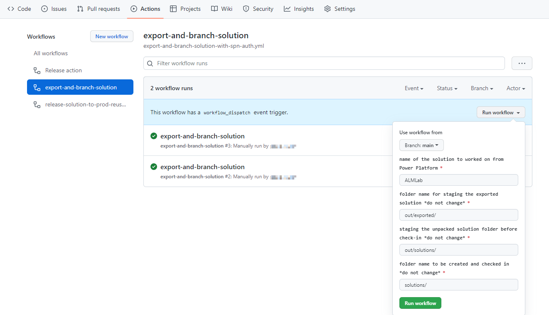Viewport: 549px width, 315px height.
Task: Click the solution name field containing ALMLab
Action: (458, 180)
